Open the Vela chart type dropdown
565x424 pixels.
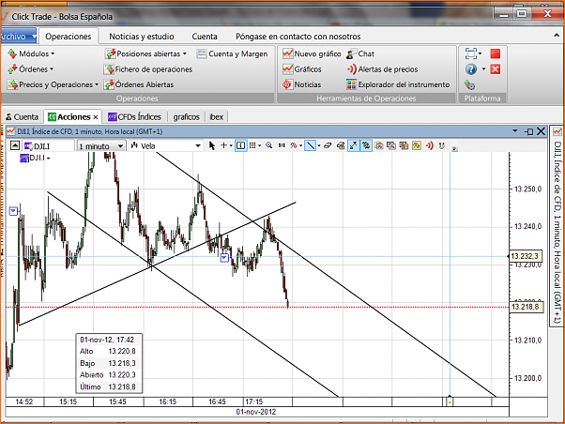pyautogui.click(x=165, y=146)
